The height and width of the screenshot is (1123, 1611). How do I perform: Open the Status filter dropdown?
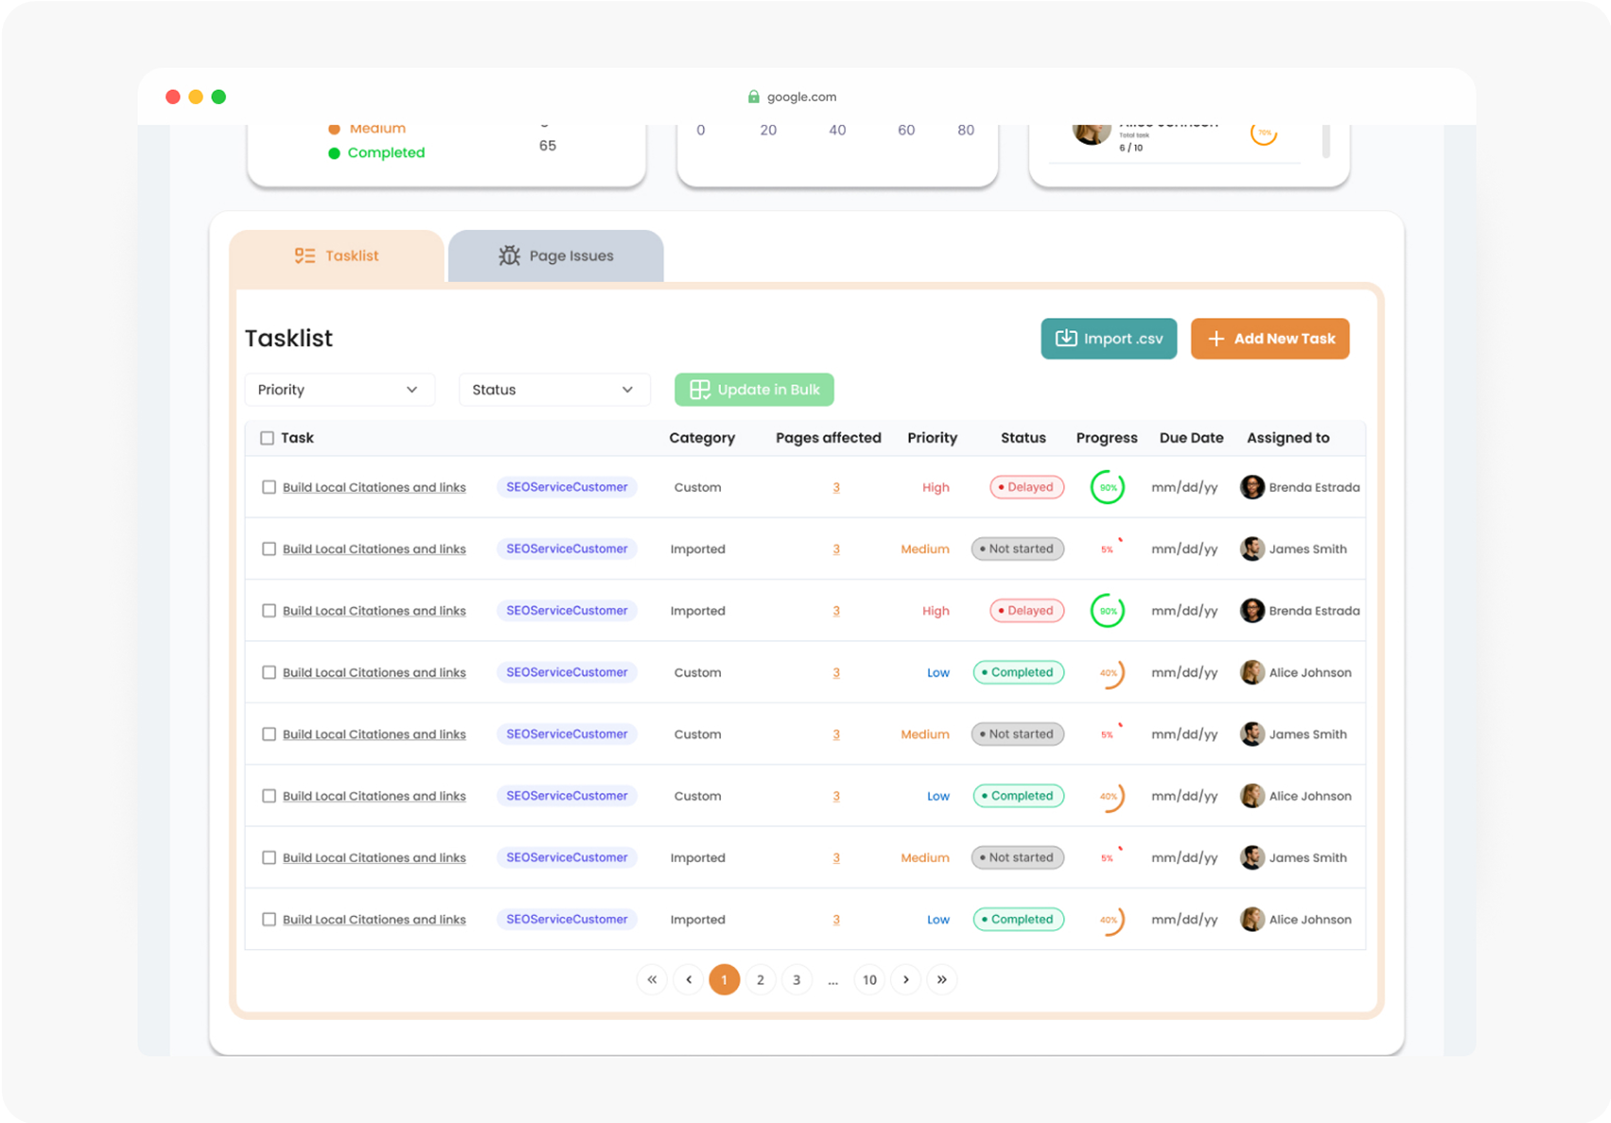pyautogui.click(x=553, y=389)
